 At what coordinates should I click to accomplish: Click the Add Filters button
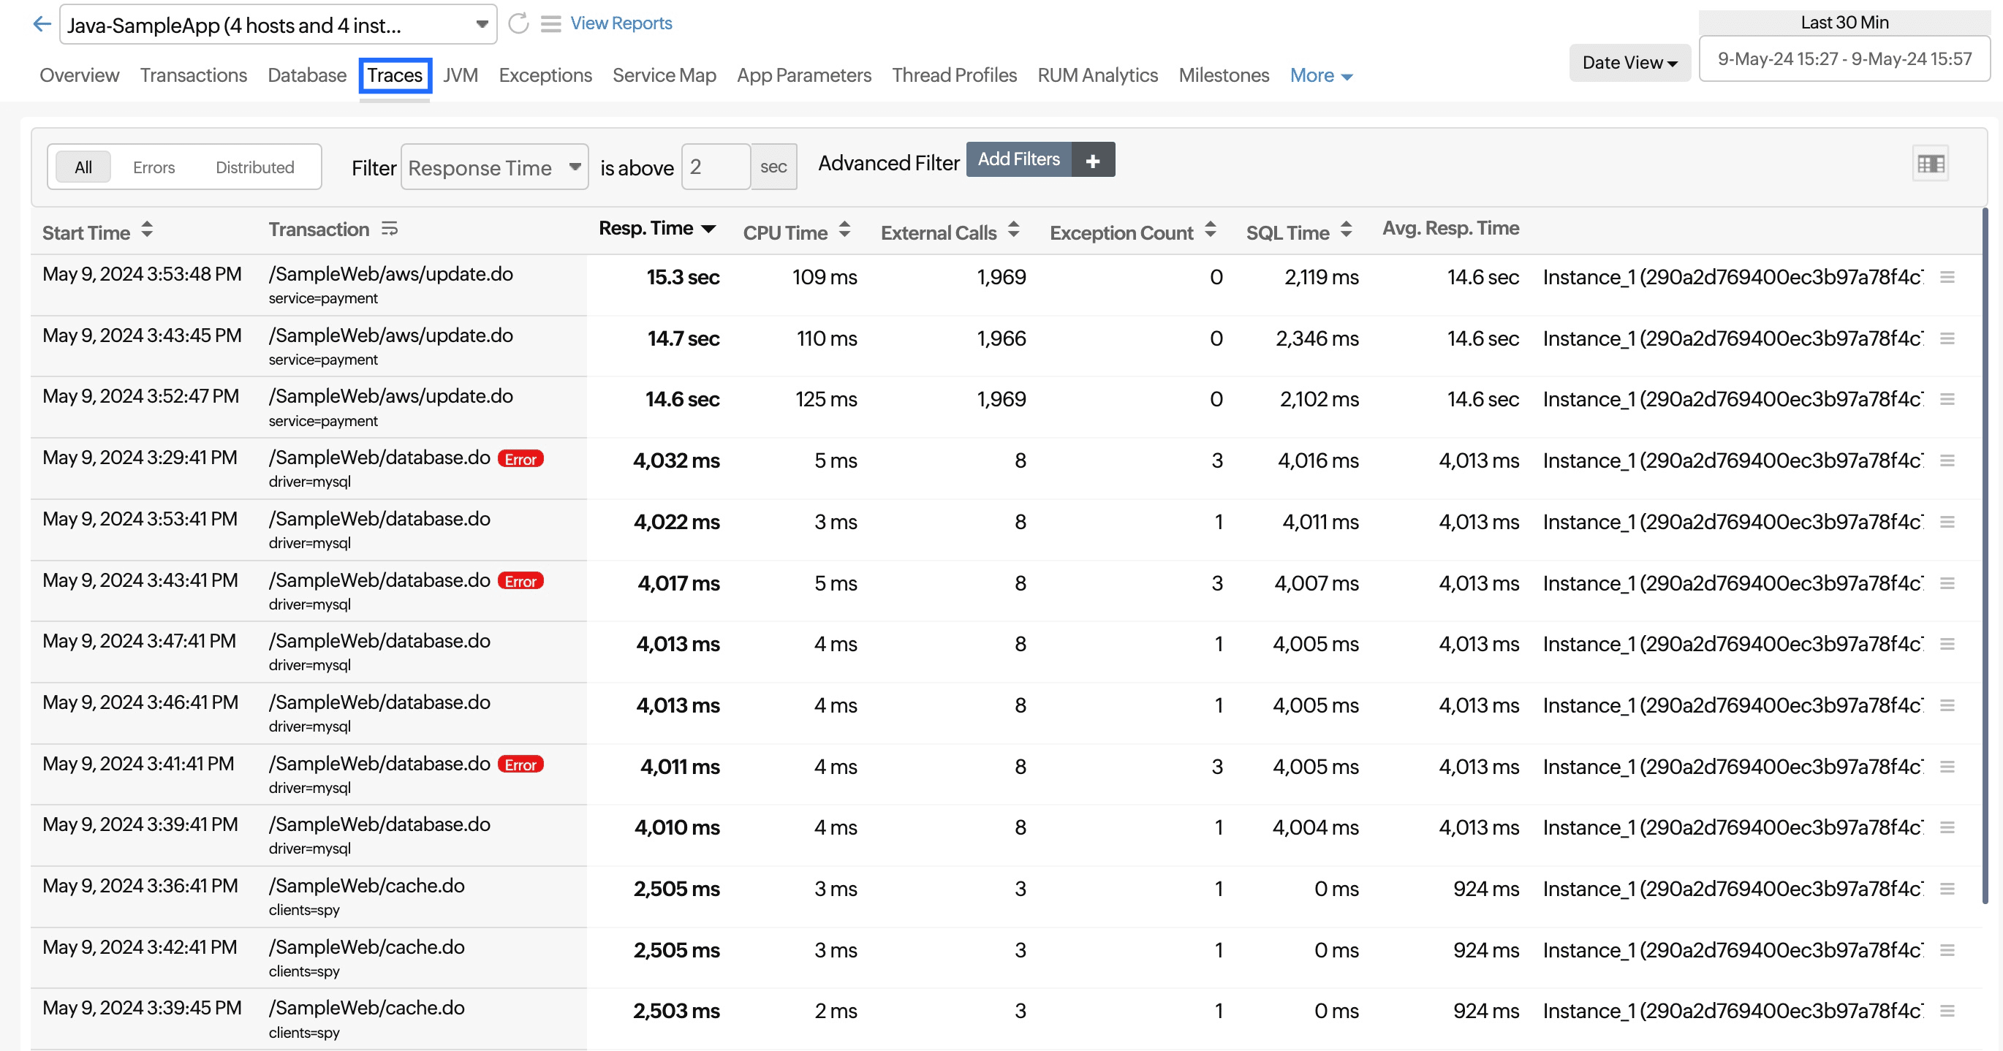1020,160
